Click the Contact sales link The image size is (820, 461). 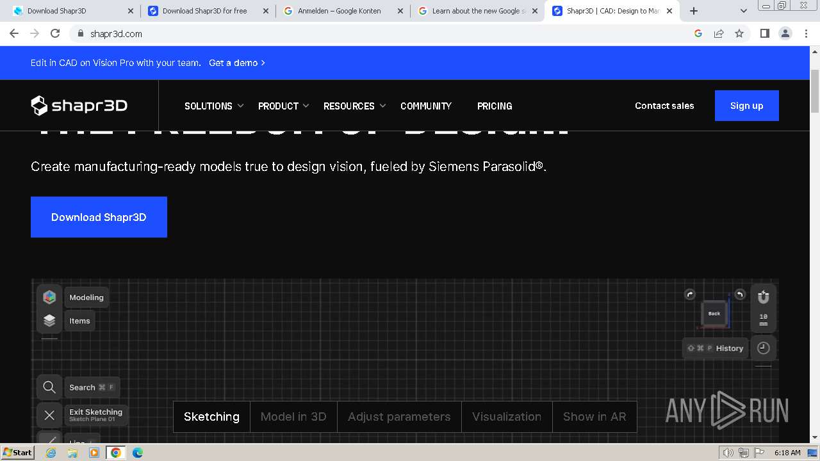coord(664,106)
